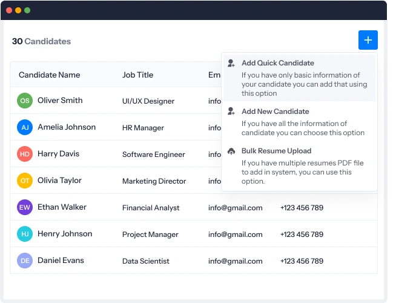
Task: Click the AJ avatar for Amelia Johnson
Action: [x=25, y=127]
